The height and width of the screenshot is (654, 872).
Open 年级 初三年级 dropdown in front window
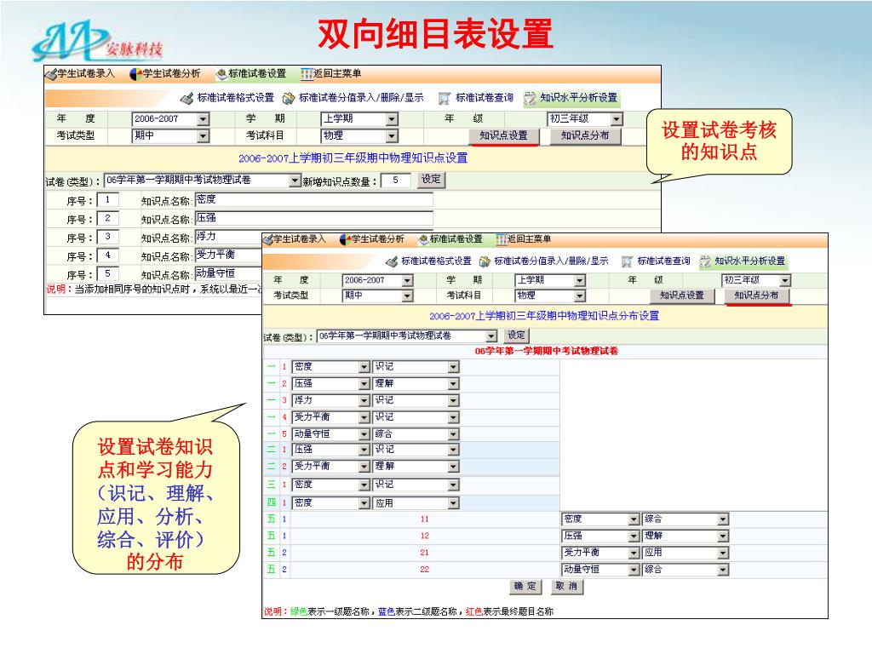click(784, 280)
